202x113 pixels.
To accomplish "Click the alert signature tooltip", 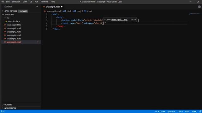I will coord(120,19).
